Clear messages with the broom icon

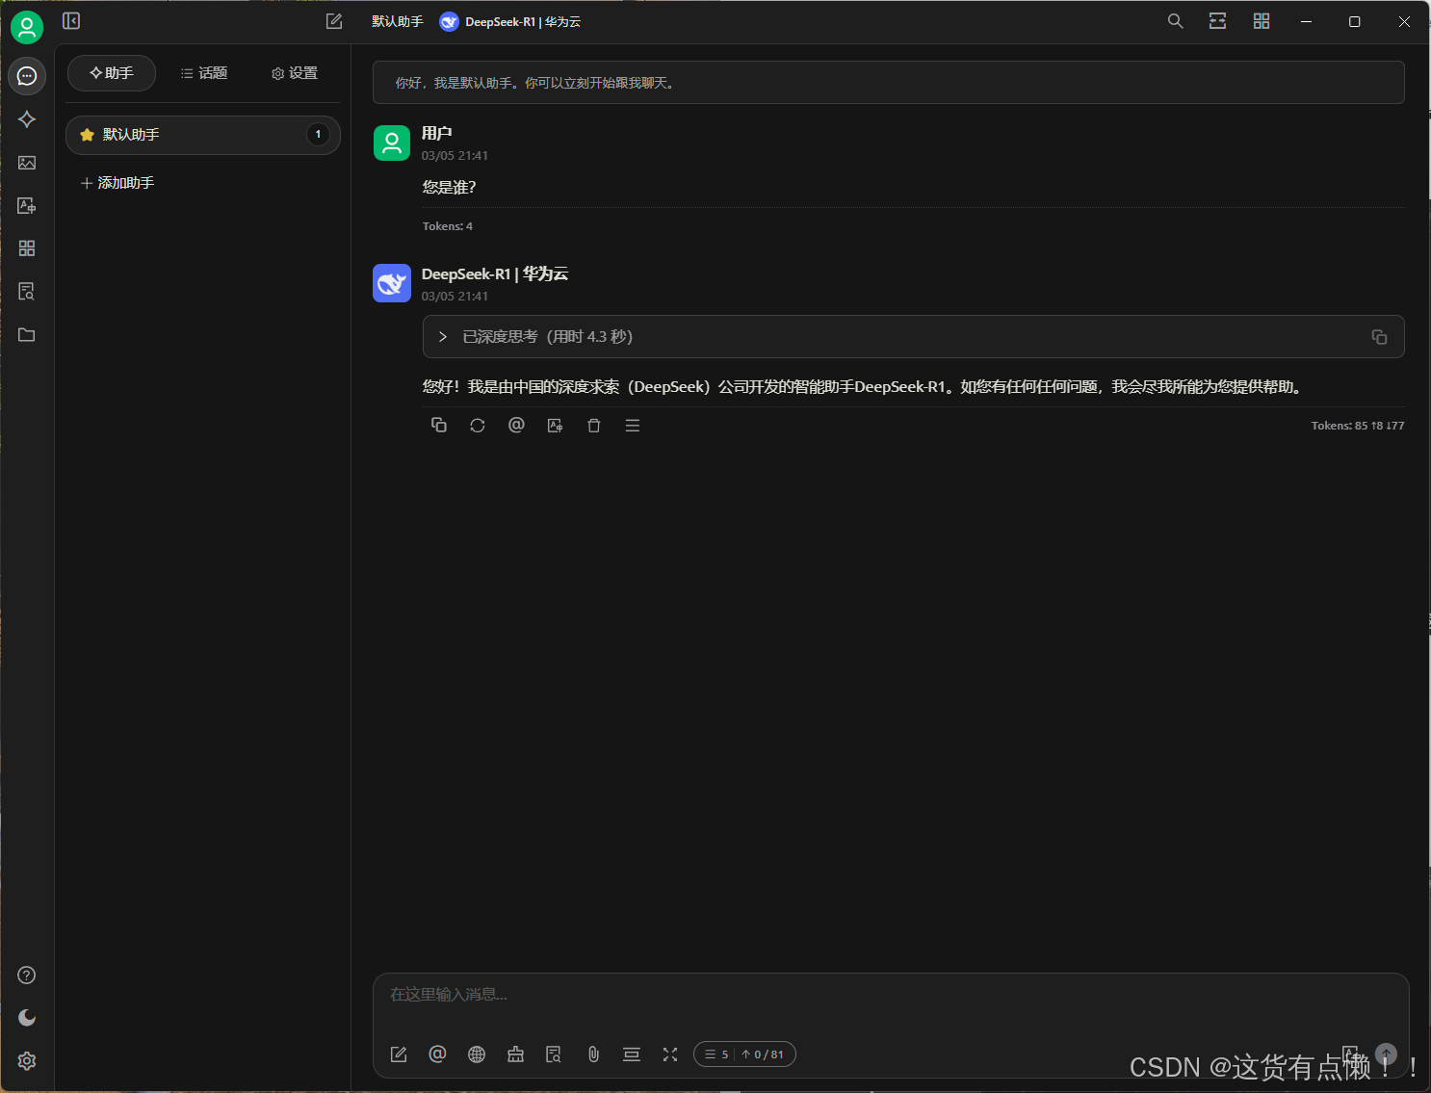tap(515, 1054)
